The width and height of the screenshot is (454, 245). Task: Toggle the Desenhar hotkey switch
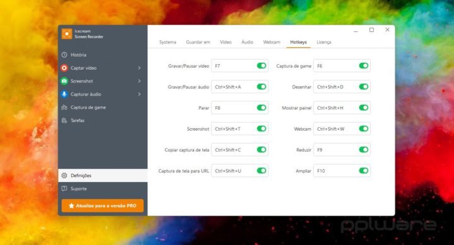tap(364, 87)
